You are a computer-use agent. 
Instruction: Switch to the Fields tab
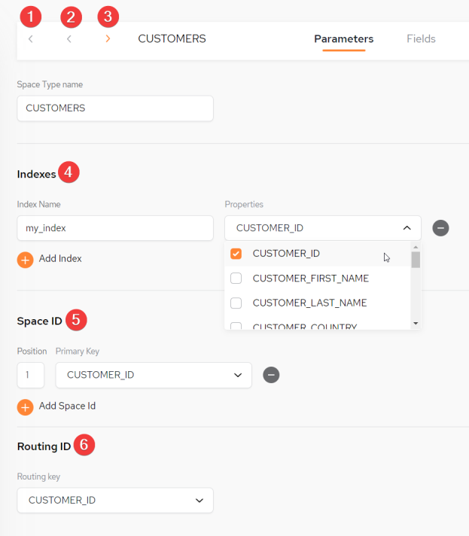(x=421, y=38)
